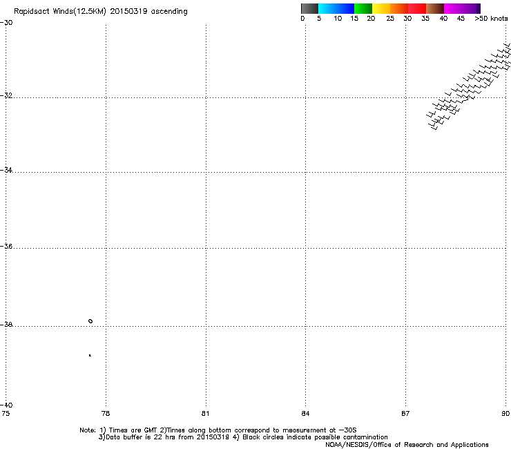The height and width of the screenshot is (449, 511).
Task: Click the '10' legend scale label
Action: click(338, 19)
